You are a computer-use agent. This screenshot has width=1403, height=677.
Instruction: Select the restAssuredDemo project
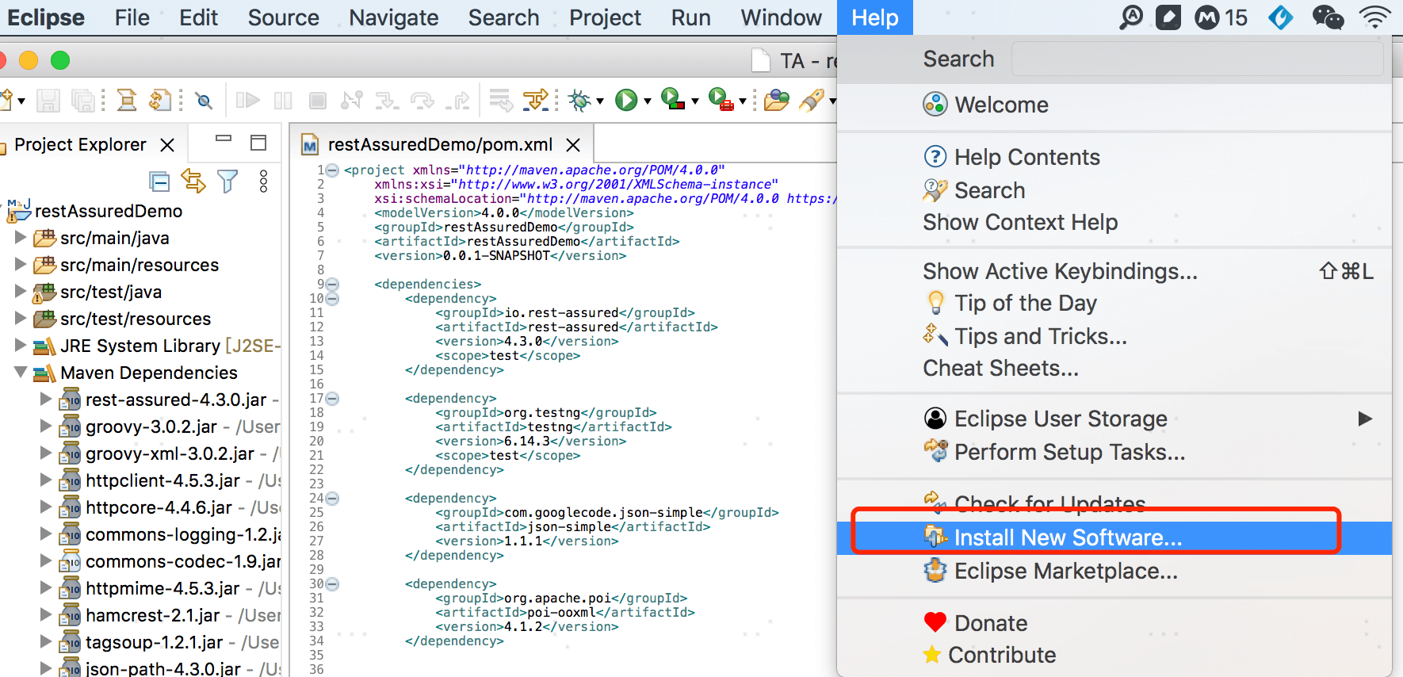[109, 211]
